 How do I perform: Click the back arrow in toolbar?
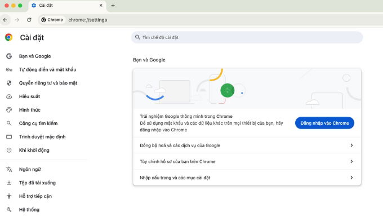[6, 20]
